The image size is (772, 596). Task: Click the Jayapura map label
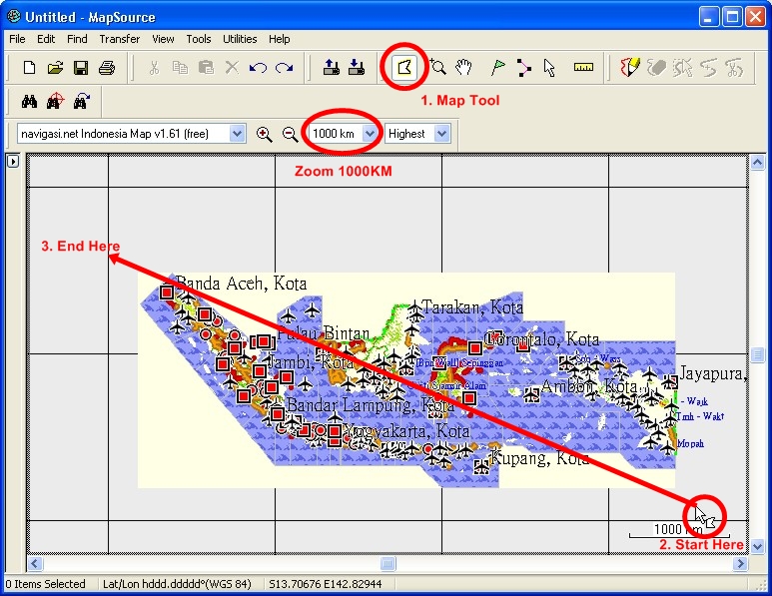coord(713,373)
